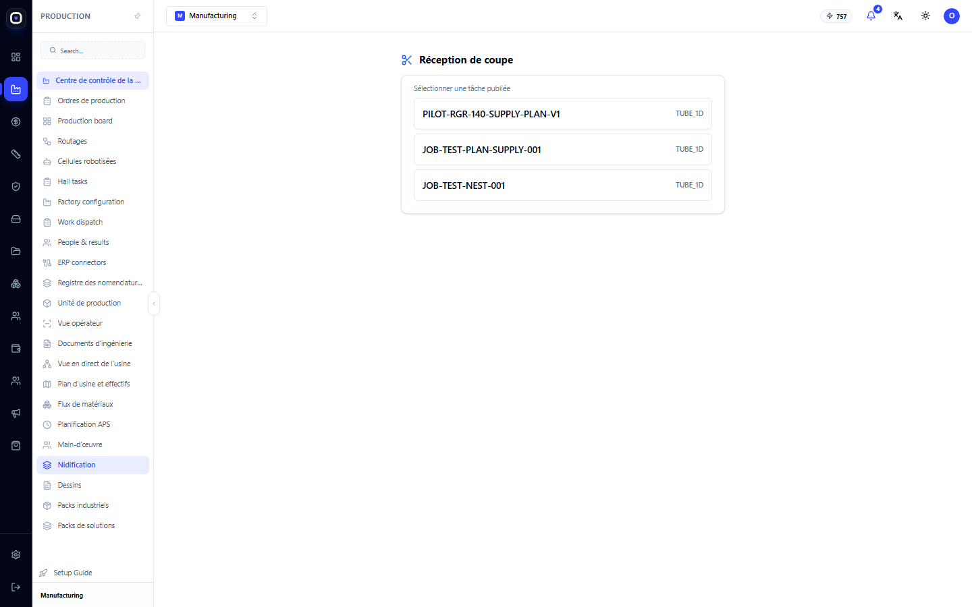972x607 pixels.
Task: Open Hall tasks
Action: (92, 181)
